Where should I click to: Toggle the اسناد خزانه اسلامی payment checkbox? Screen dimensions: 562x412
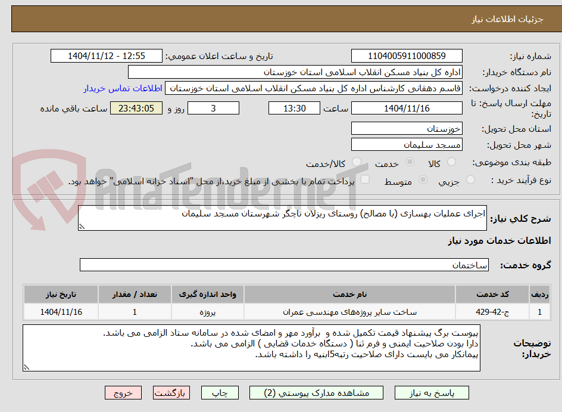365,179
